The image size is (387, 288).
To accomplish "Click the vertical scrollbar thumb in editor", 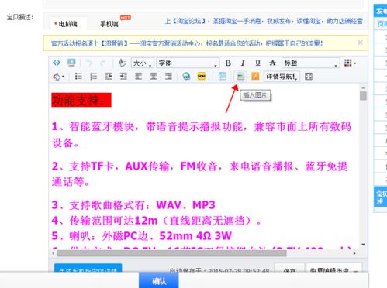I will coord(363,96).
